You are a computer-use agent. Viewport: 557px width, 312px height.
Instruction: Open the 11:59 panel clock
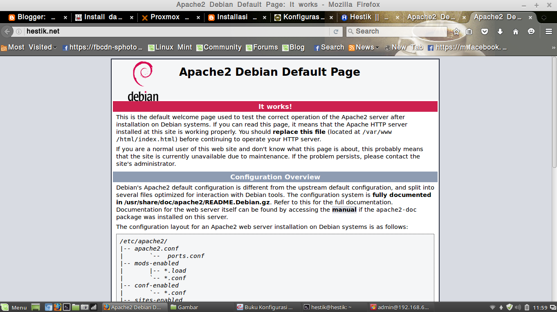541,307
